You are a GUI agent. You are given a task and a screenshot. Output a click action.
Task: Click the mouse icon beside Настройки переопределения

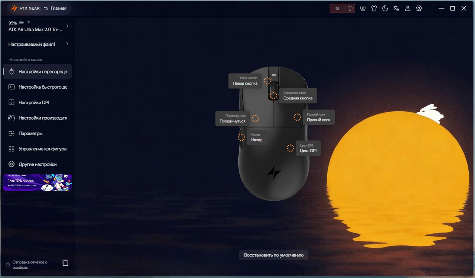[12, 71]
